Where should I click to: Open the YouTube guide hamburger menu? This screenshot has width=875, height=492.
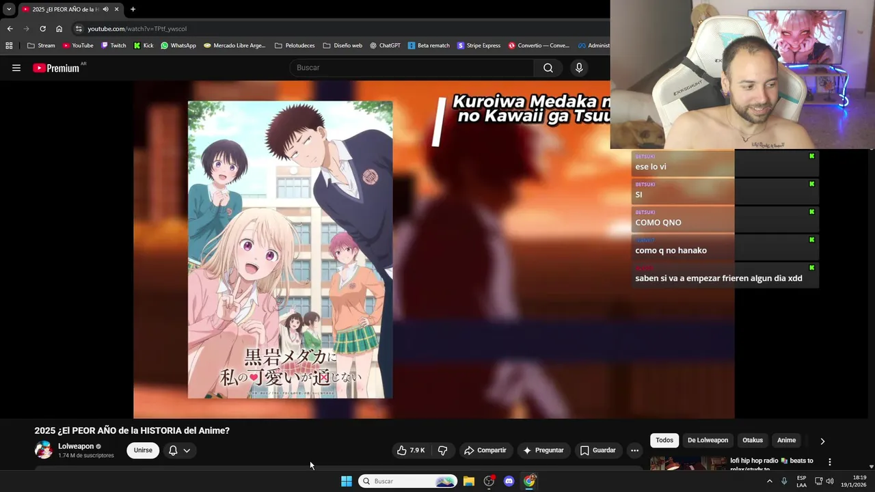pos(16,68)
